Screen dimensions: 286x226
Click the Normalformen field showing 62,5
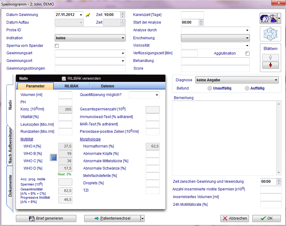[x=153, y=146]
